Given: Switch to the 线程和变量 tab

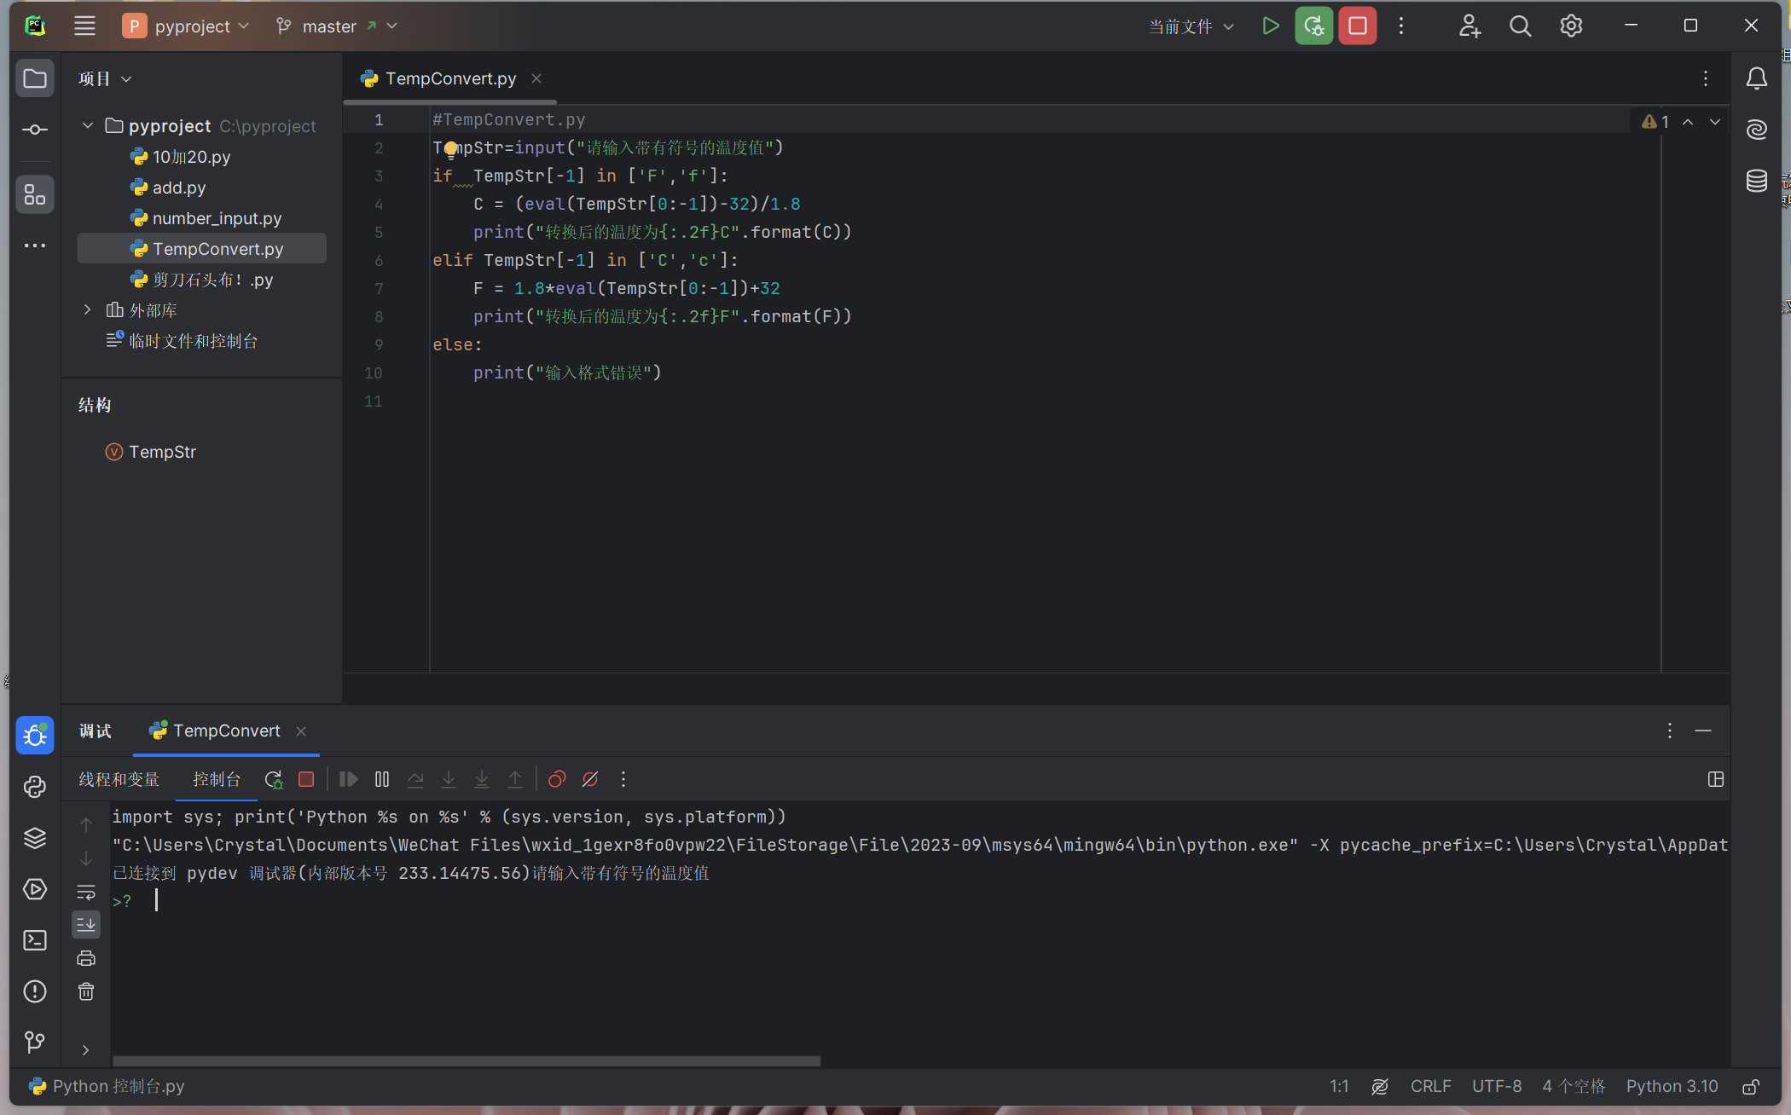Looking at the screenshot, I should pos(119,779).
